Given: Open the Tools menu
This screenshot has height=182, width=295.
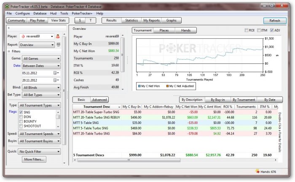Looking at the screenshot, I should click(64, 13).
